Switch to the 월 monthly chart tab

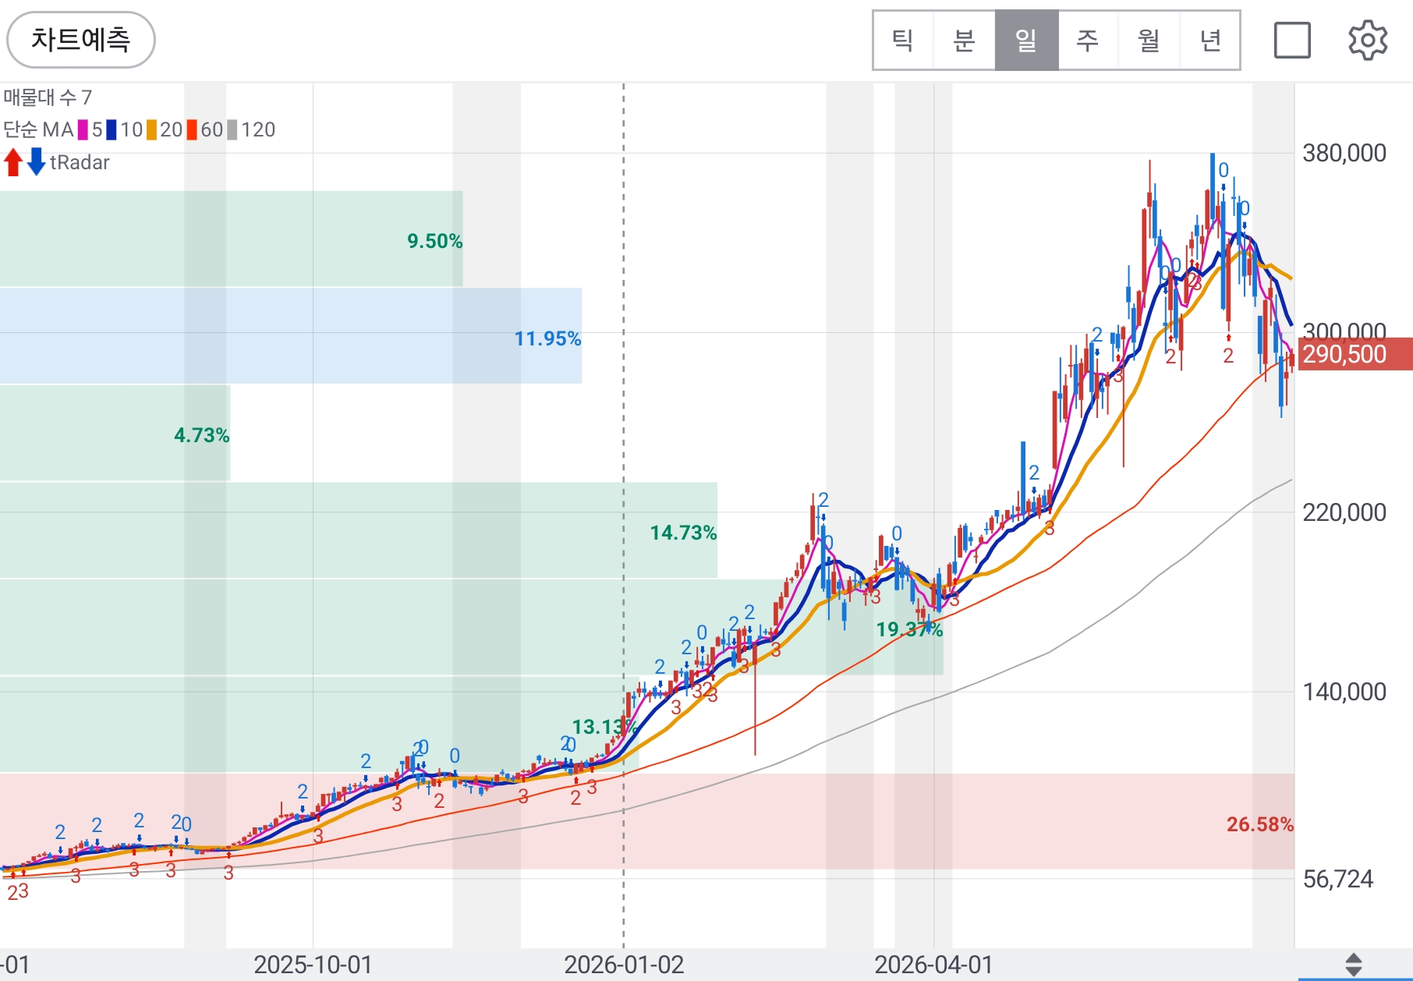1149,41
